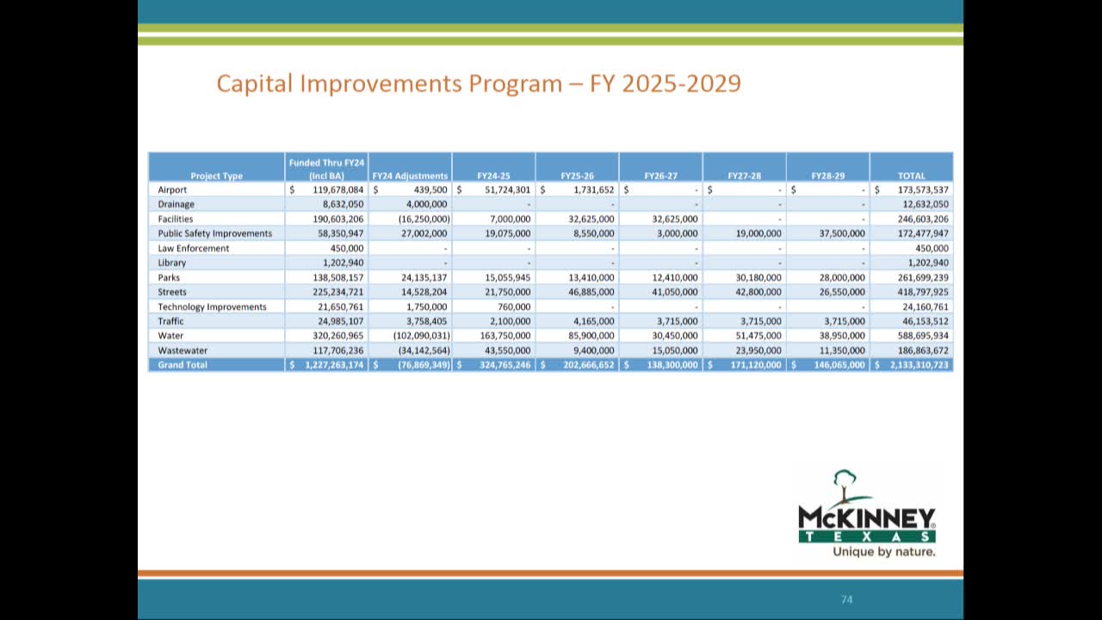This screenshot has width=1102, height=620.
Task: Select the Traffic row label
Action: (170, 321)
